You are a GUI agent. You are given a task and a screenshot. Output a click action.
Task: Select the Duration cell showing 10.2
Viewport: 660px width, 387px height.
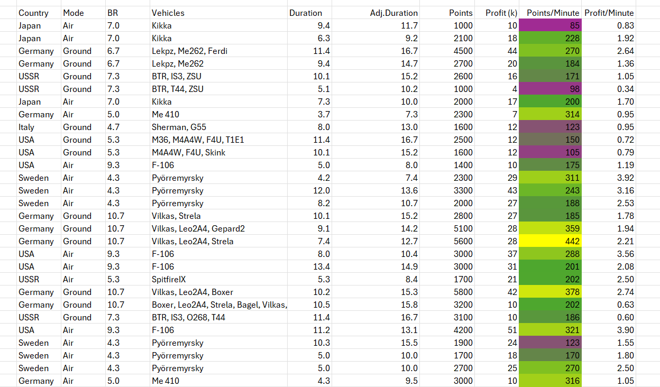(309, 292)
